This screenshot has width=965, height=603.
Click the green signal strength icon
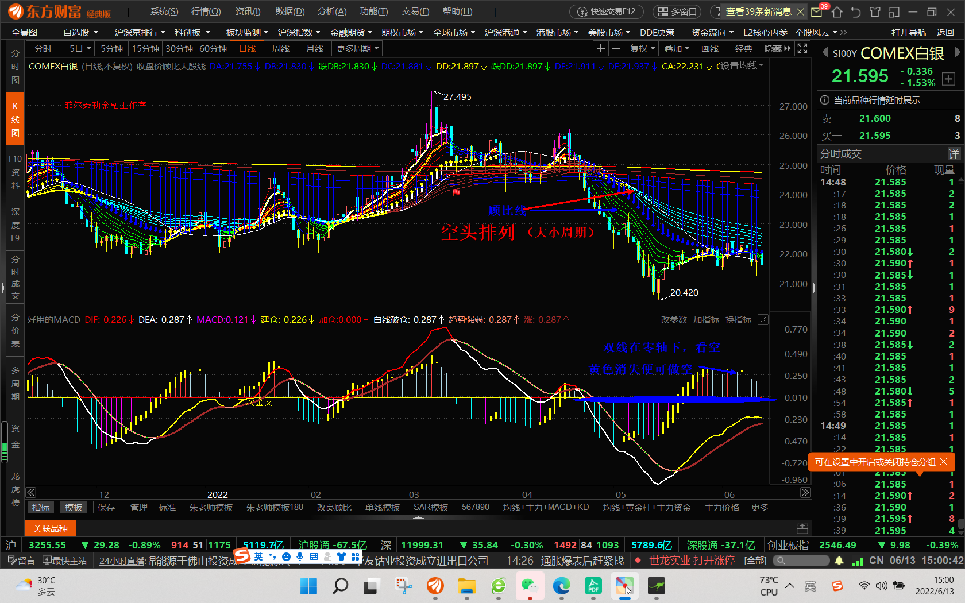[858, 561]
